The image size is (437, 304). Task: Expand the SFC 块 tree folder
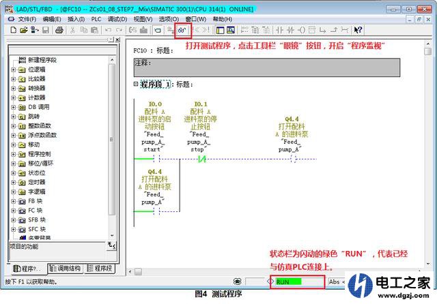[14, 230]
